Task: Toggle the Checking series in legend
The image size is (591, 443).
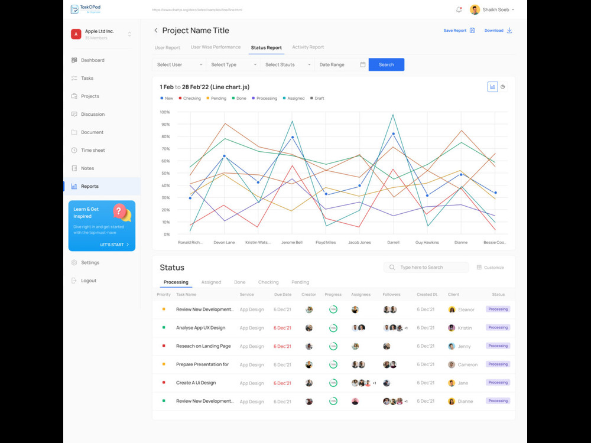Action: coord(190,98)
